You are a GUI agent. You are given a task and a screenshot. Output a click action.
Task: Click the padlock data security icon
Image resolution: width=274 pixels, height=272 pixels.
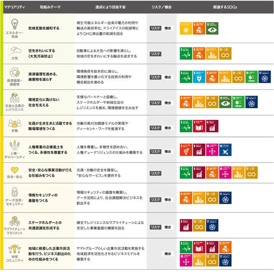tap(14, 192)
